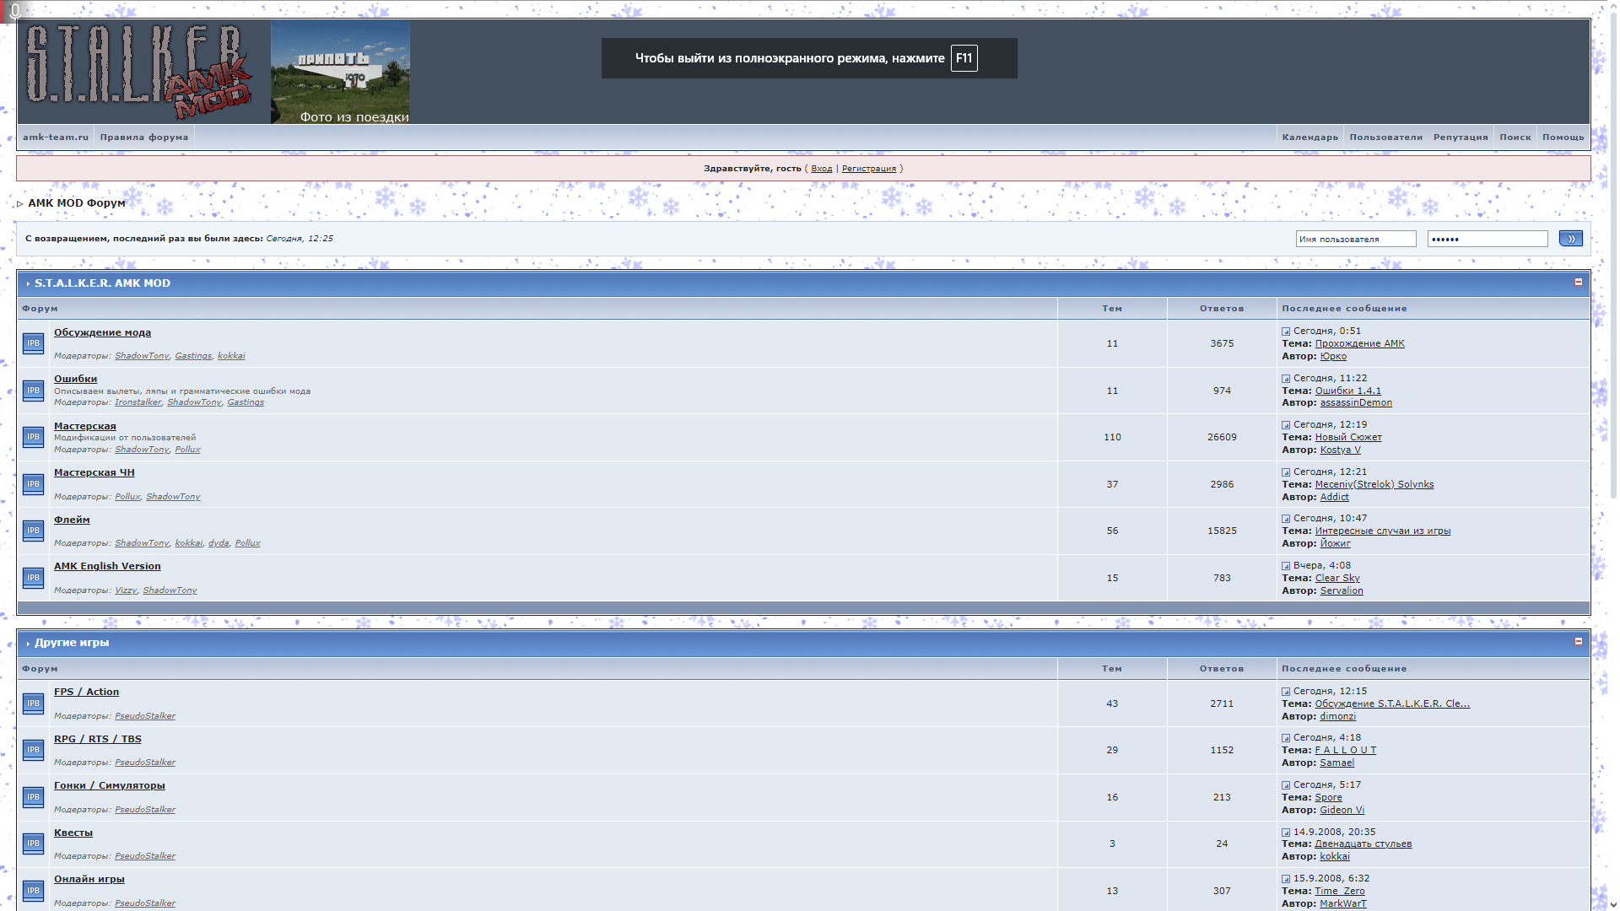Click the Регистрация link
1620x911 pixels.
pyautogui.click(x=868, y=169)
